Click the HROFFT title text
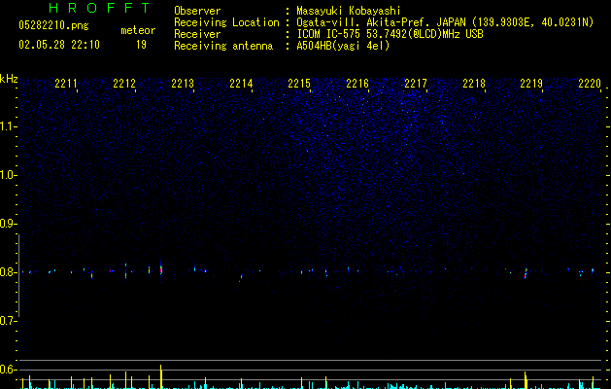This screenshot has width=611, height=389. [x=100, y=8]
